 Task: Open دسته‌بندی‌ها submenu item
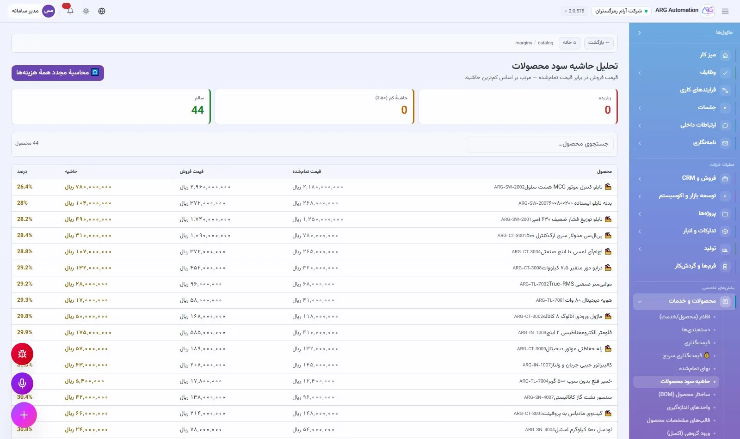click(x=696, y=330)
